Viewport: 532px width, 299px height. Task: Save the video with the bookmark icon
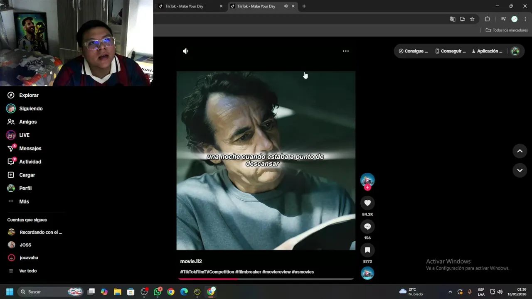[x=367, y=250]
